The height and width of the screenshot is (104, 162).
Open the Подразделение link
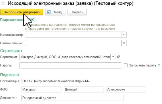(18, 20)
